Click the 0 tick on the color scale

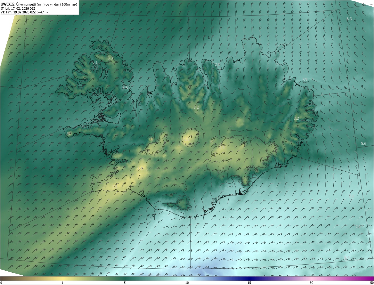click(1, 283)
